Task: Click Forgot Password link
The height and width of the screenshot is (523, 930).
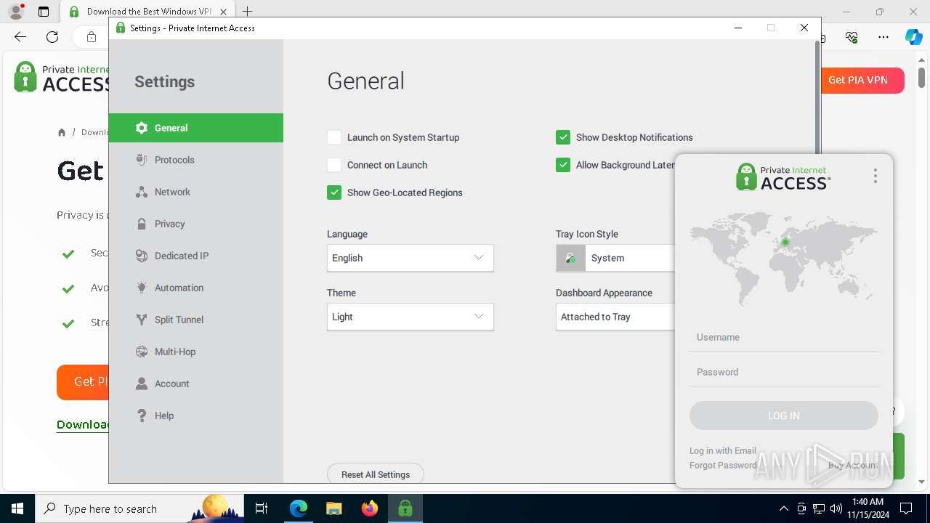Action: (x=723, y=465)
